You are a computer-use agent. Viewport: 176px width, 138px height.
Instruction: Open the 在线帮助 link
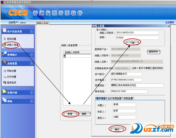[x=170, y=22]
